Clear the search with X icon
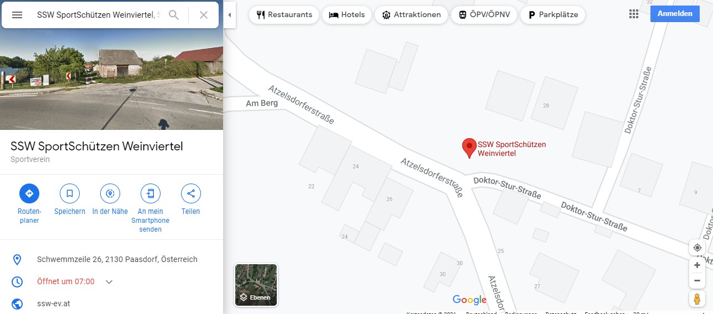 pyautogui.click(x=204, y=15)
